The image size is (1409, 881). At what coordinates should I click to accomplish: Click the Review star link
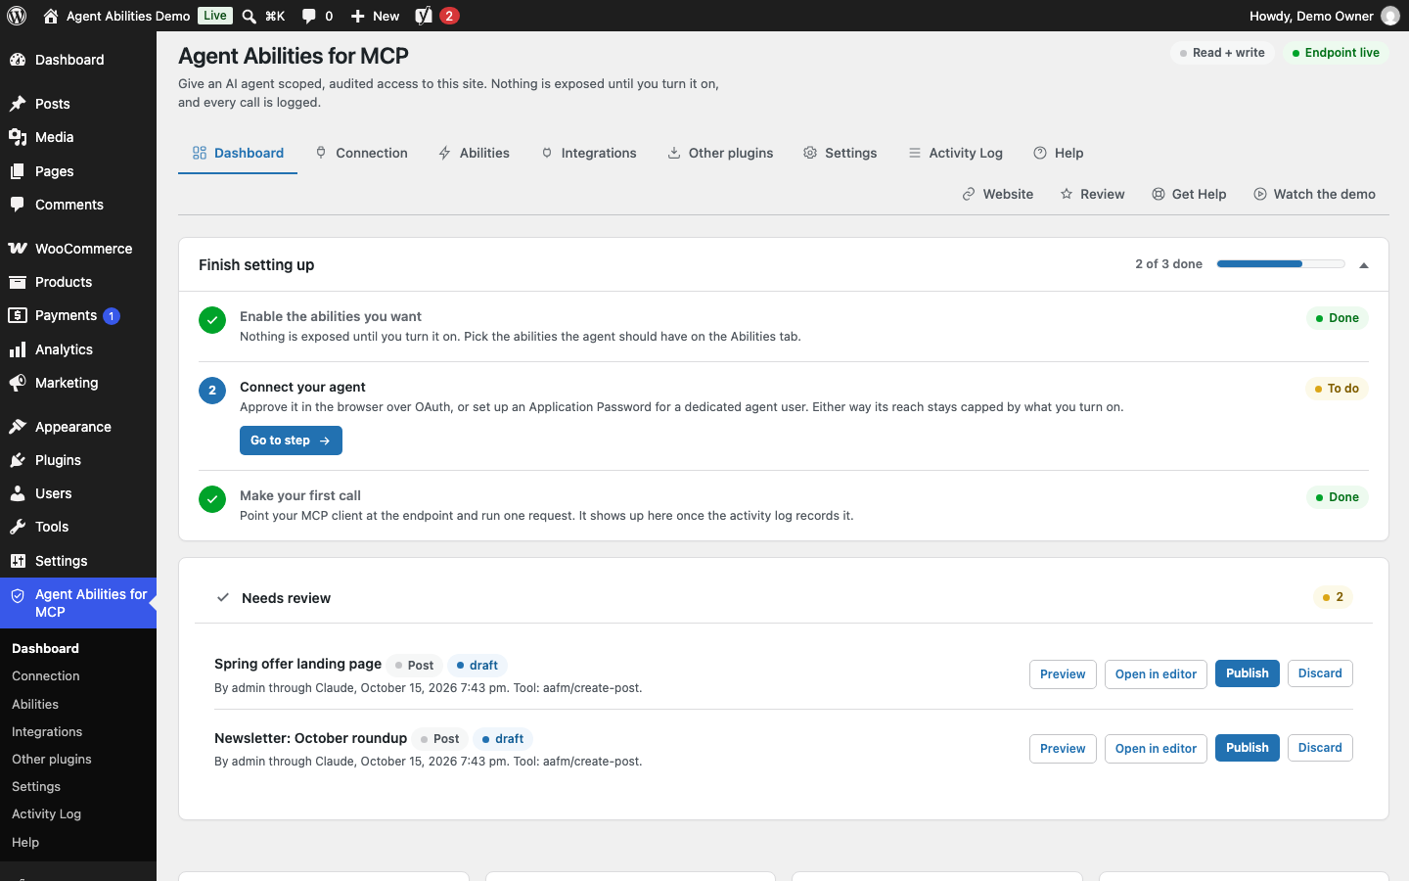click(1092, 194)
